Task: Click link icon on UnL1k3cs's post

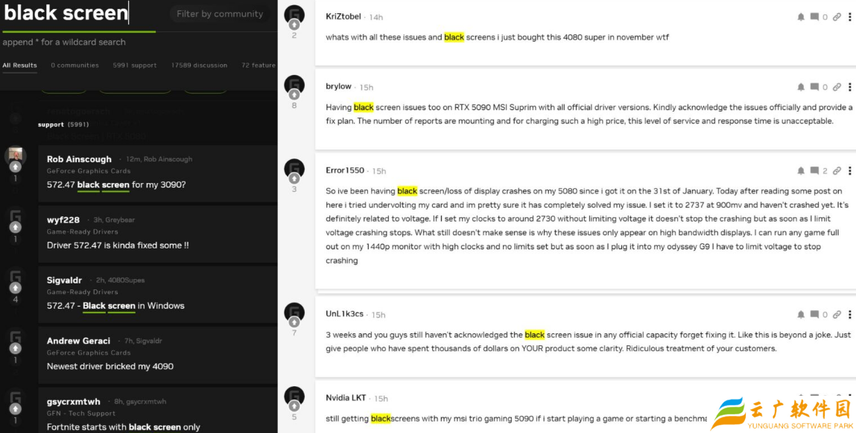Action: [x=837, y=315]
